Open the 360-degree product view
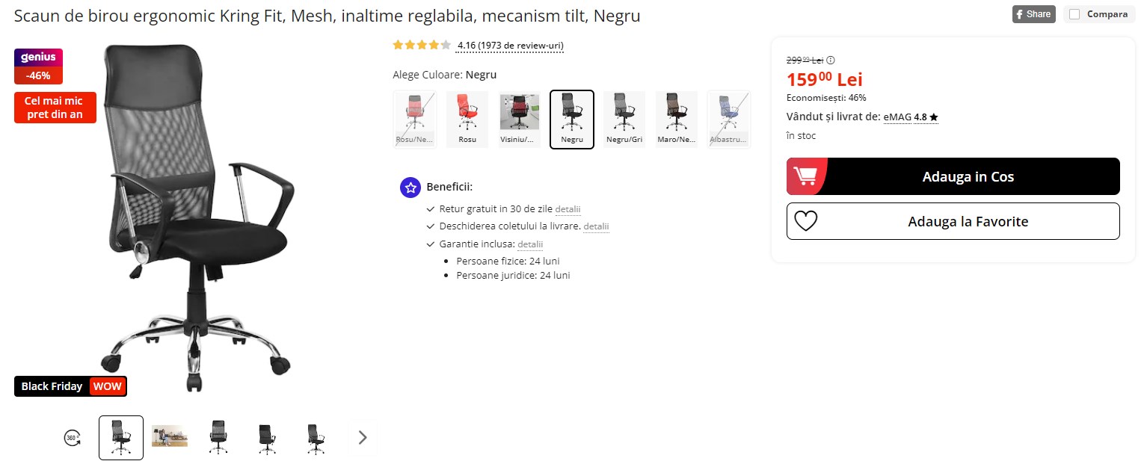1147x464 pixels. point(72,438)
